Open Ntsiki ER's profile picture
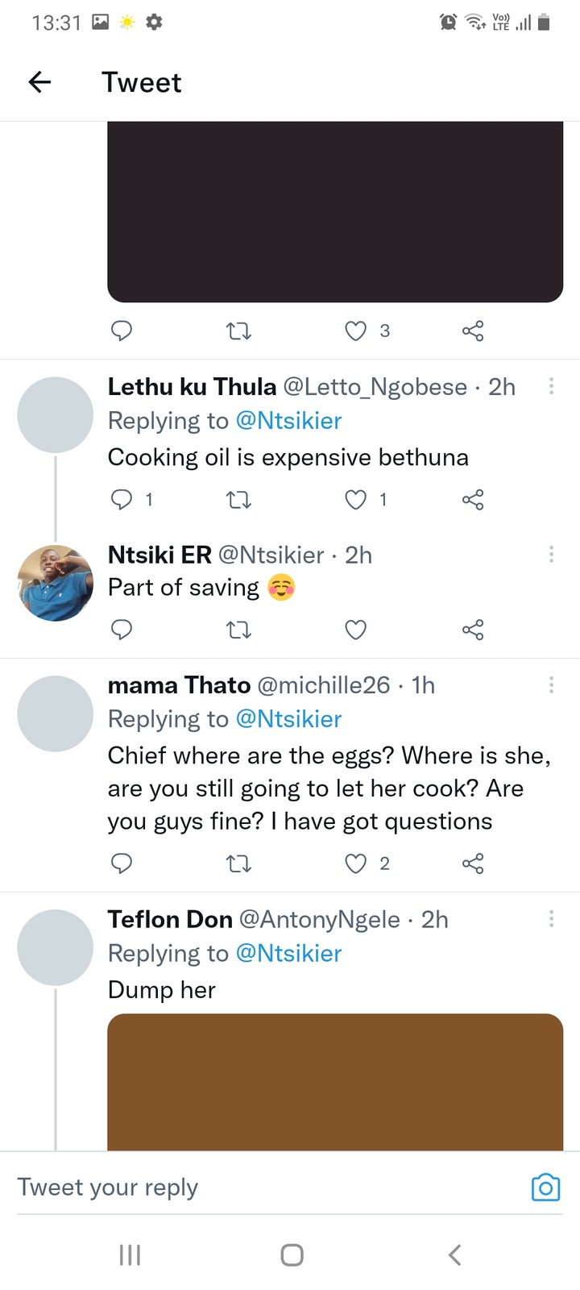The image size is (580, 1290). (56, 583)
